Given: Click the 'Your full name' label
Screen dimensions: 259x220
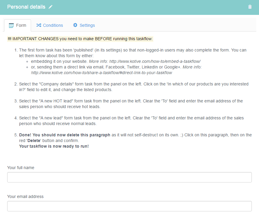Looking at the screenshot, I should click(21, 168).
